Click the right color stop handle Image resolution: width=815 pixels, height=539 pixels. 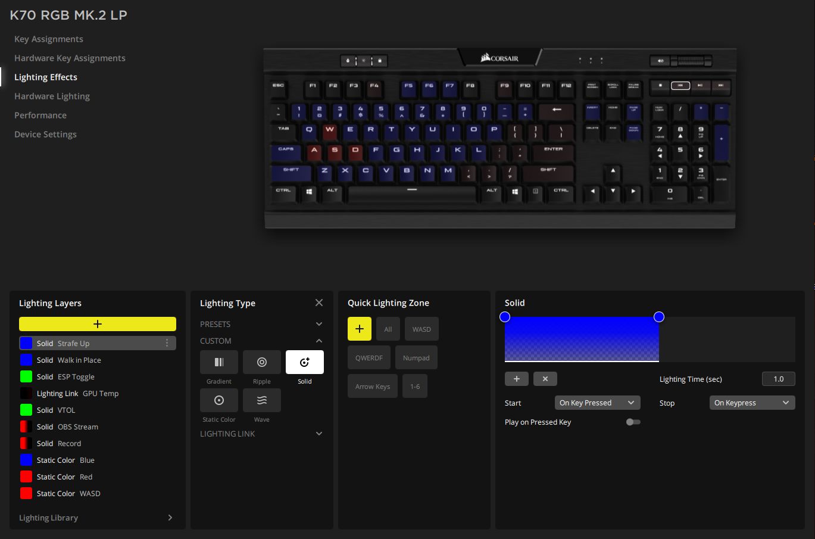coord(659,317)
